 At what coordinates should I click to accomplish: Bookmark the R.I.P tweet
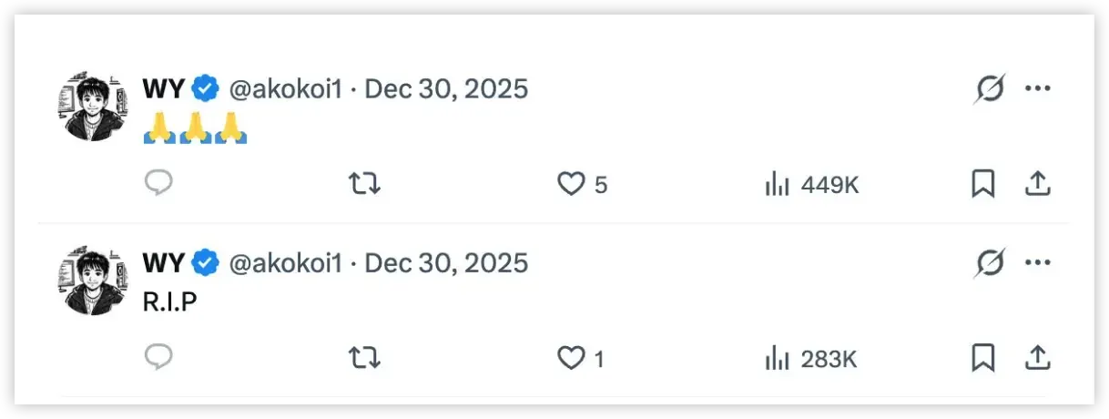click(982, 358)
